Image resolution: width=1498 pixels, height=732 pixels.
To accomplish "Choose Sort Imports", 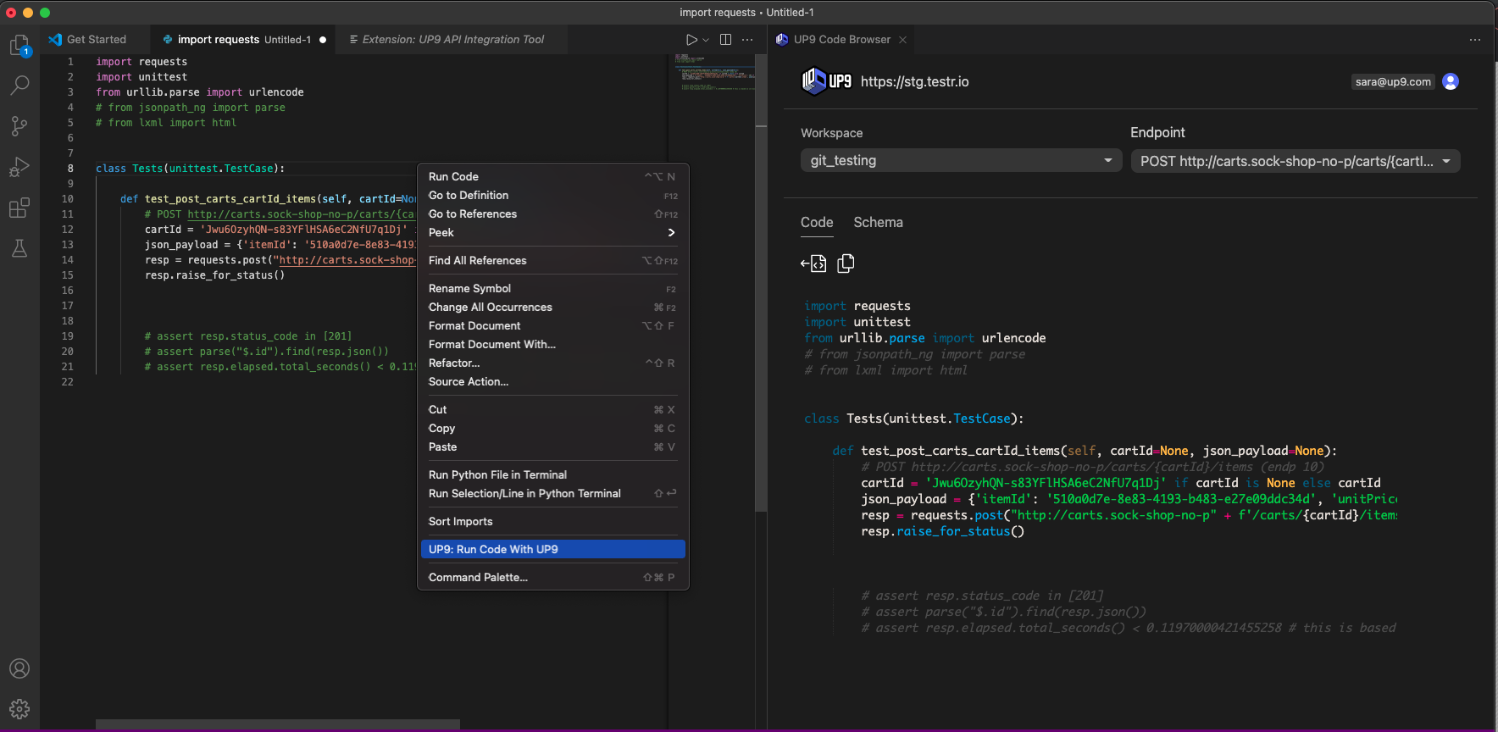I will point(552,522).
